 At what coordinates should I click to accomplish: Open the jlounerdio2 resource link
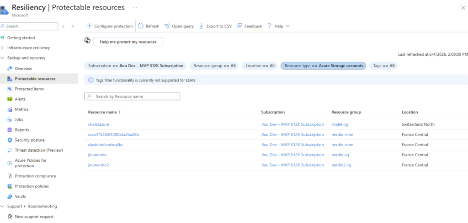[x=99, y=165]
